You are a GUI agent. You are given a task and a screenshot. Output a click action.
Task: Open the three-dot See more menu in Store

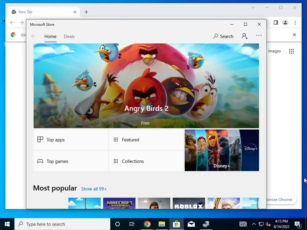click(x=259, y=35)
